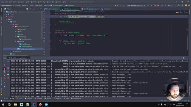This screenshot has height=107, width=191.
Task: Click the Exit icon in Run panel
Action: (x=4, y=78)
